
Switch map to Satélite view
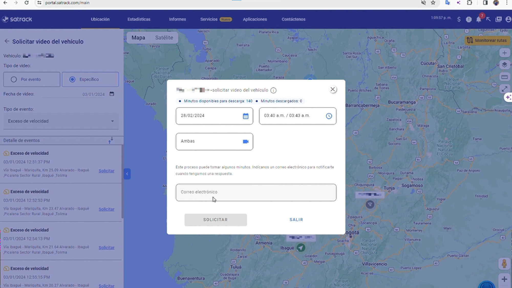point(164,38)
